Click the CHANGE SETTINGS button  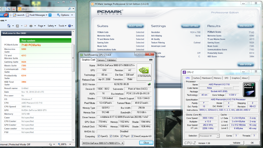click(190, 26)
